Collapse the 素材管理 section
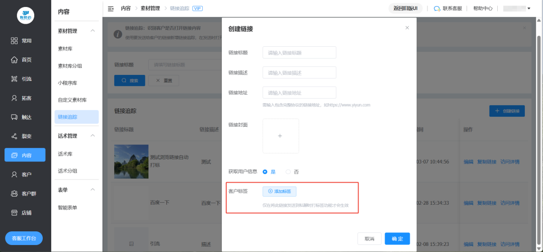 pos(93,31)
